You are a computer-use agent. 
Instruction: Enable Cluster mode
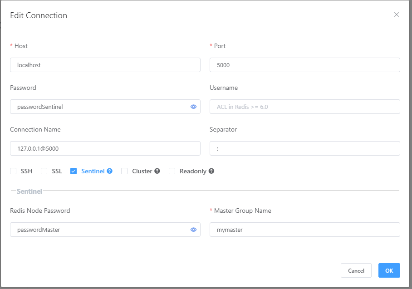coord(124,171)
